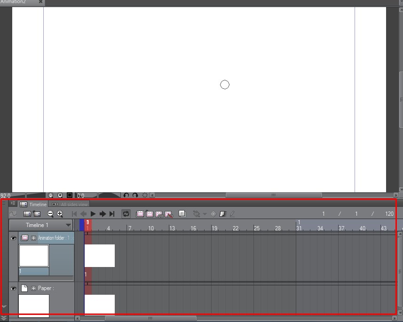Expand the Paper track
The height and width of the screenshot is (322, 403).
coord(33,288)
